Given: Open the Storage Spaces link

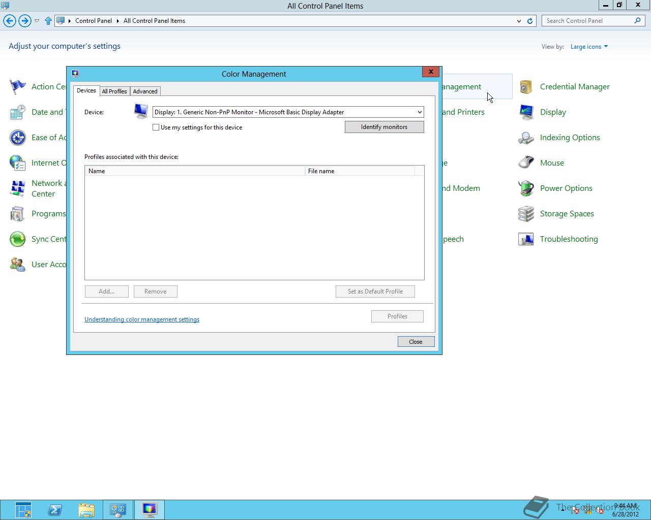Looking at the screenshot, I should [567, 214].
